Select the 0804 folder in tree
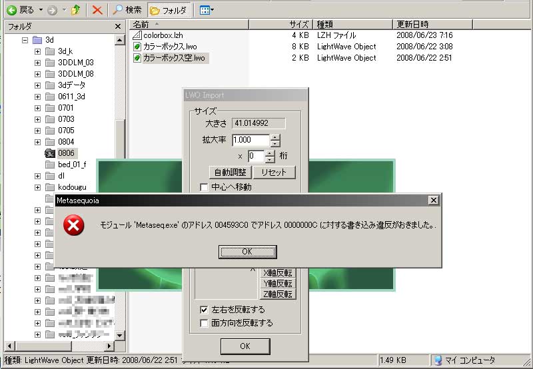This screenshot has width=533, height=369. pyautogui.click(x=66, y=142)
